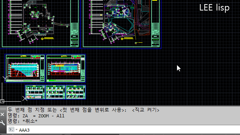The image size is (240, 135).
Task: Select the middle small detail sheet in bottom row
Action: (x=55, y=92)
